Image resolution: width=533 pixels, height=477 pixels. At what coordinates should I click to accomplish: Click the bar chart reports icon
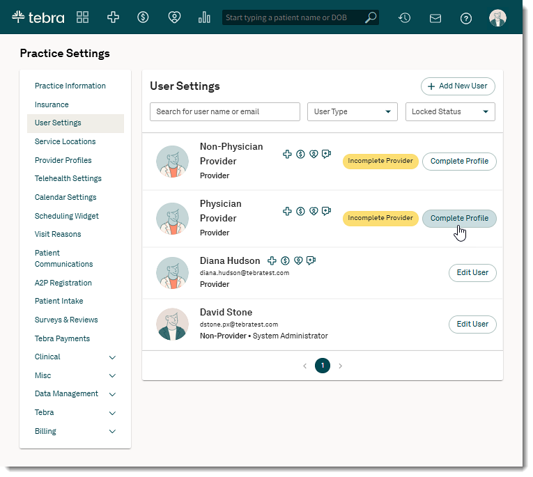click(204, 17)
